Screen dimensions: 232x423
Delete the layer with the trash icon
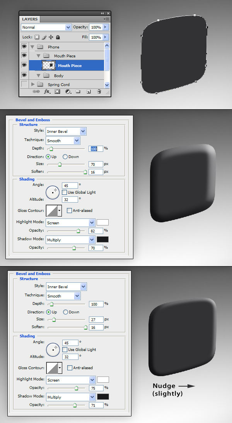(99, 91)
